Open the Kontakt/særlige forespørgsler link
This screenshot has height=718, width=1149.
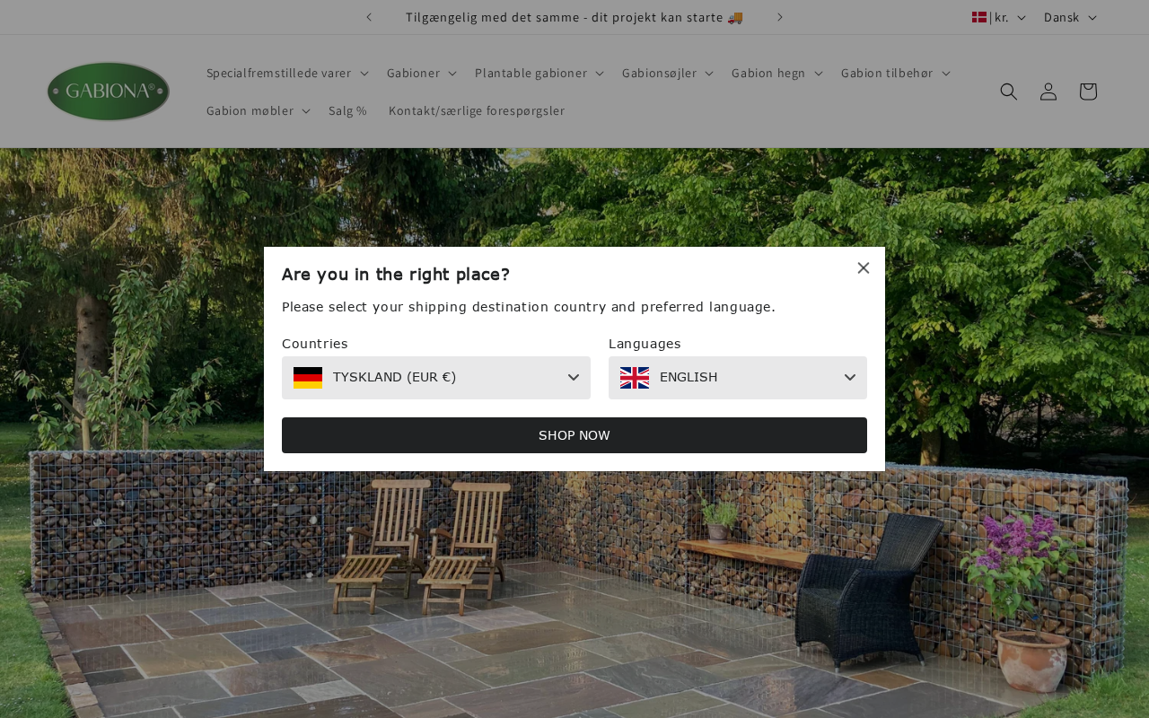(477, 110)
